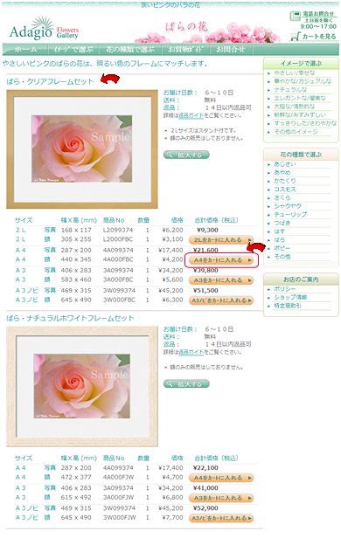Screen dimensions: 341x538
Task: Open イメージで選ぶ navigation menu item
Action: pyautogui.click(x=73, y=50)
